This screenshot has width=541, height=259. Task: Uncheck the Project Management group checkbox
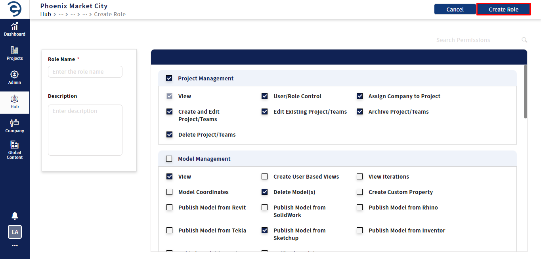tap(169, 78)
